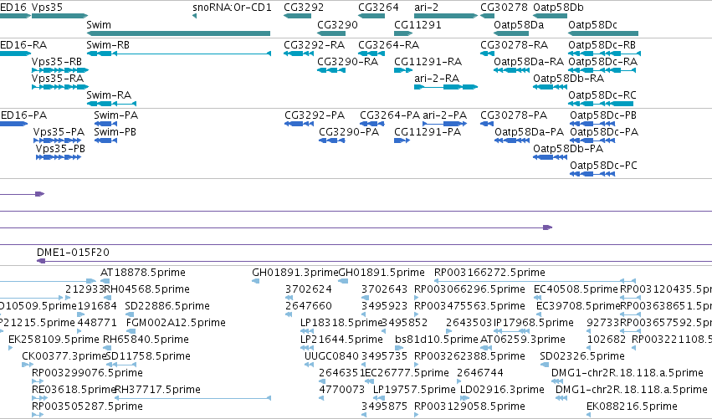Click the Oatp58Dc gene bar
The width and height of the screenshot is (712, 419).
click(603, 33)
